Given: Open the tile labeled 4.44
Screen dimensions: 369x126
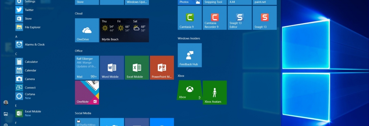Looking at the screenshot, I should [240, 2].
